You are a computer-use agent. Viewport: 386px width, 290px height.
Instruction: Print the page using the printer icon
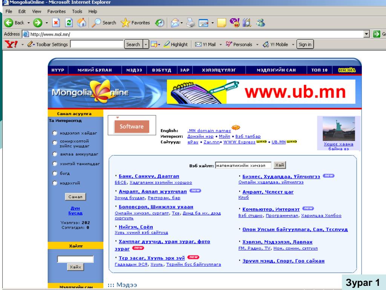click(x=191, y=23)
